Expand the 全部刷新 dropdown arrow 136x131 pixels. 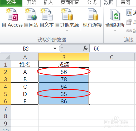115,31
